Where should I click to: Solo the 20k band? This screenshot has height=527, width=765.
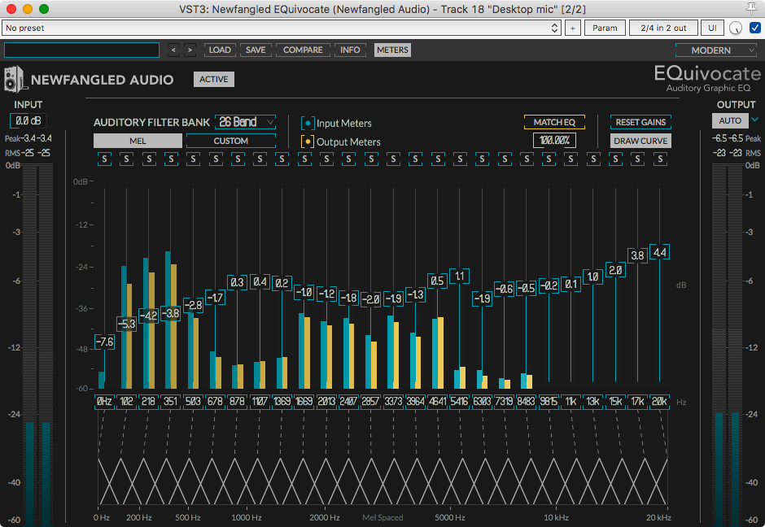point(660,159)
